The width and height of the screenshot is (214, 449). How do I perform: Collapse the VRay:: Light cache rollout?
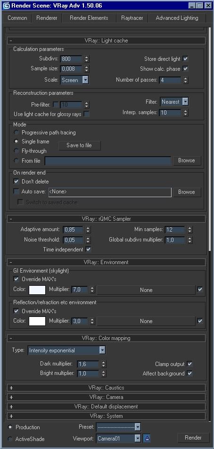(x=106, y=41)
